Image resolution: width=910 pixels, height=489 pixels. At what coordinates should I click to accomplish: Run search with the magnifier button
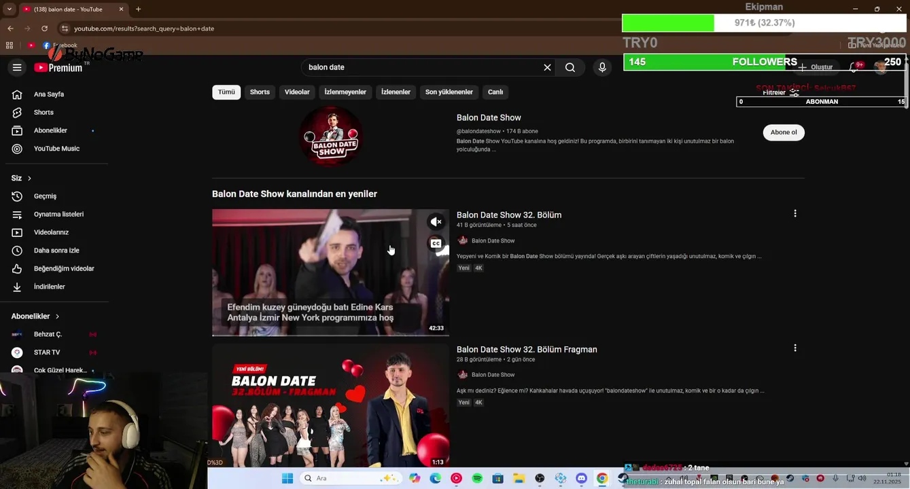(x=570, y=67)
